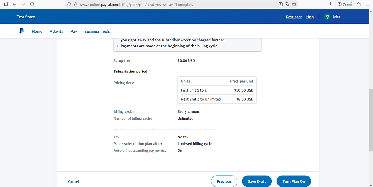Click the site security padlock icon
This screenshot has height=187, width=373.
[75, 5]
